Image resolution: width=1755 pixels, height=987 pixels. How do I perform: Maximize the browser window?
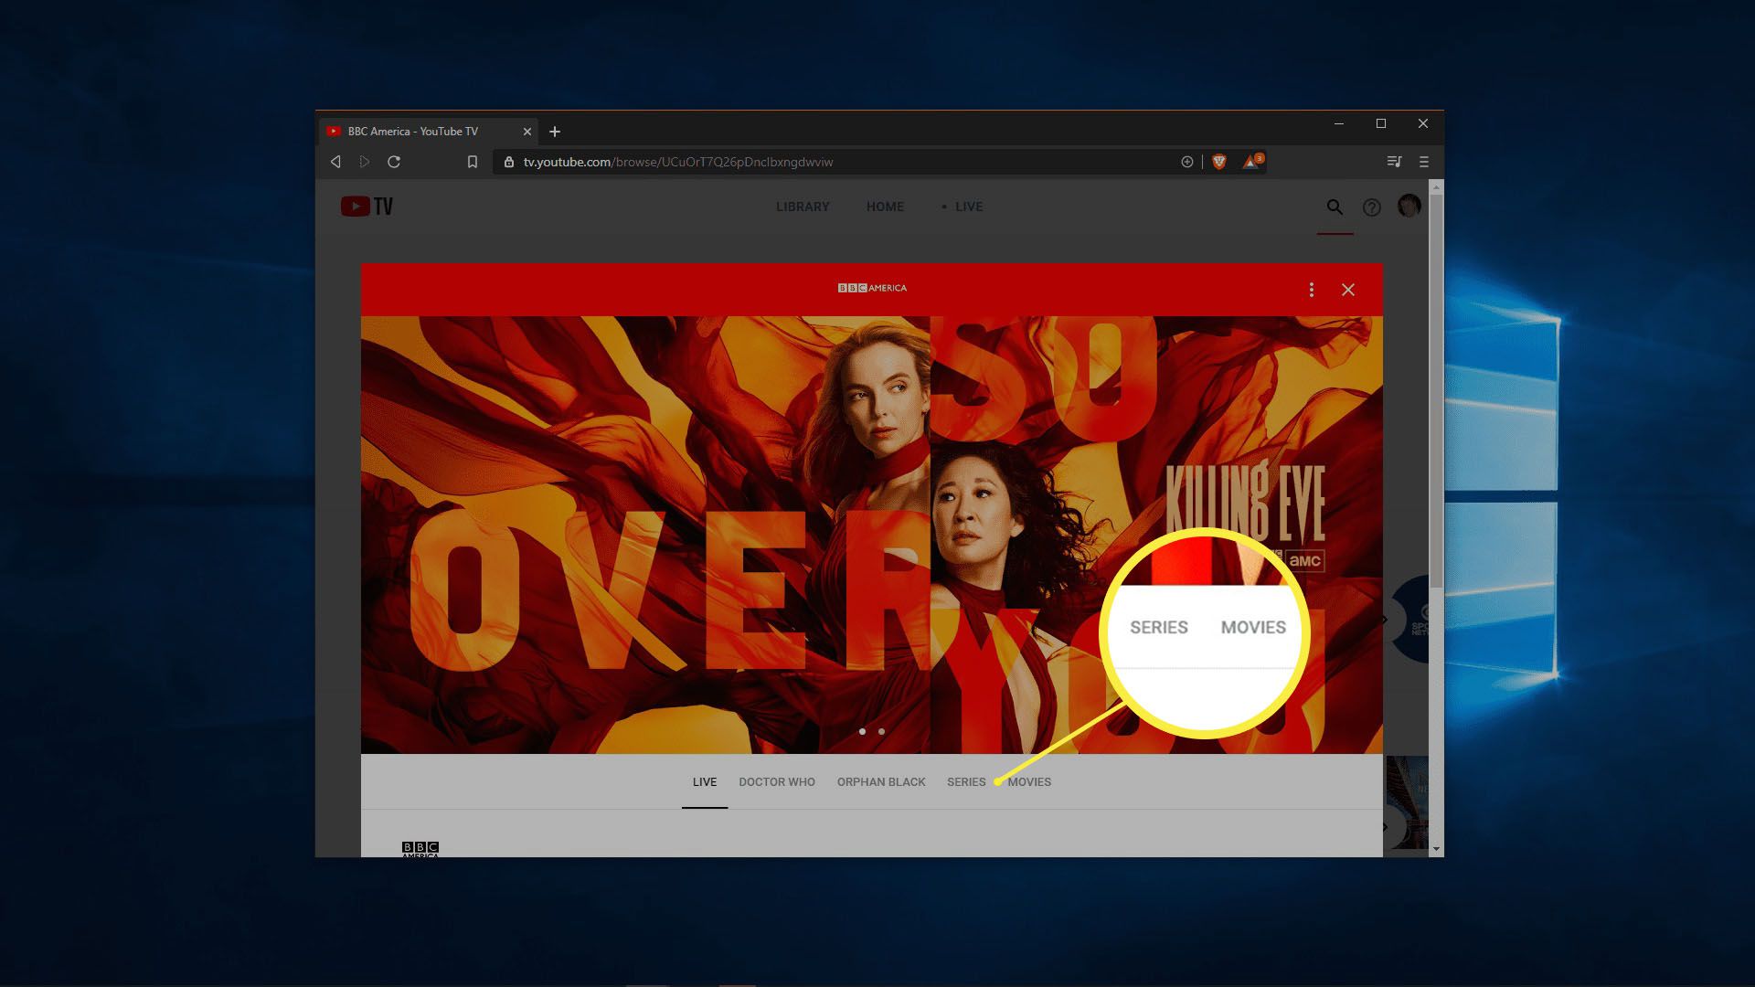(x=1381, y=123)
